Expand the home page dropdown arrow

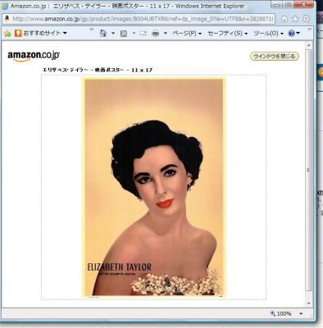[x=113, y=34]
